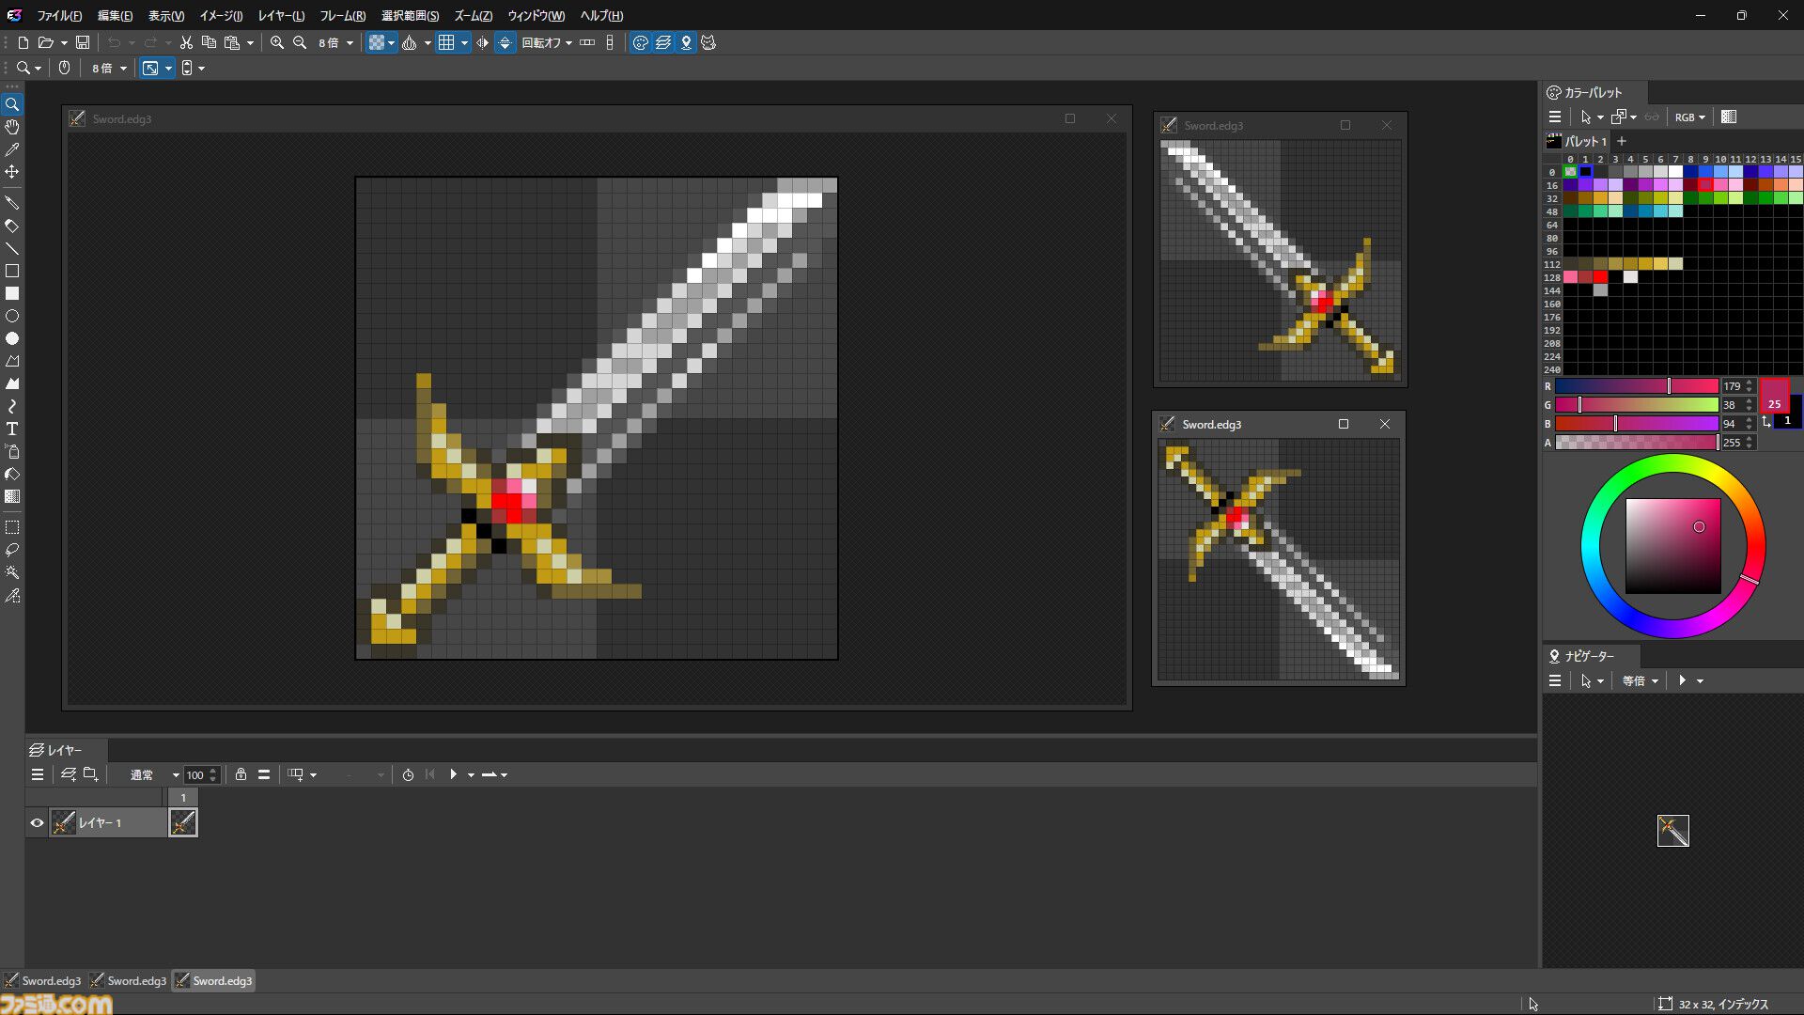1804x1015 pixels.
Task: Expand the open file dropdown arrow
Action: click(64, 42)
